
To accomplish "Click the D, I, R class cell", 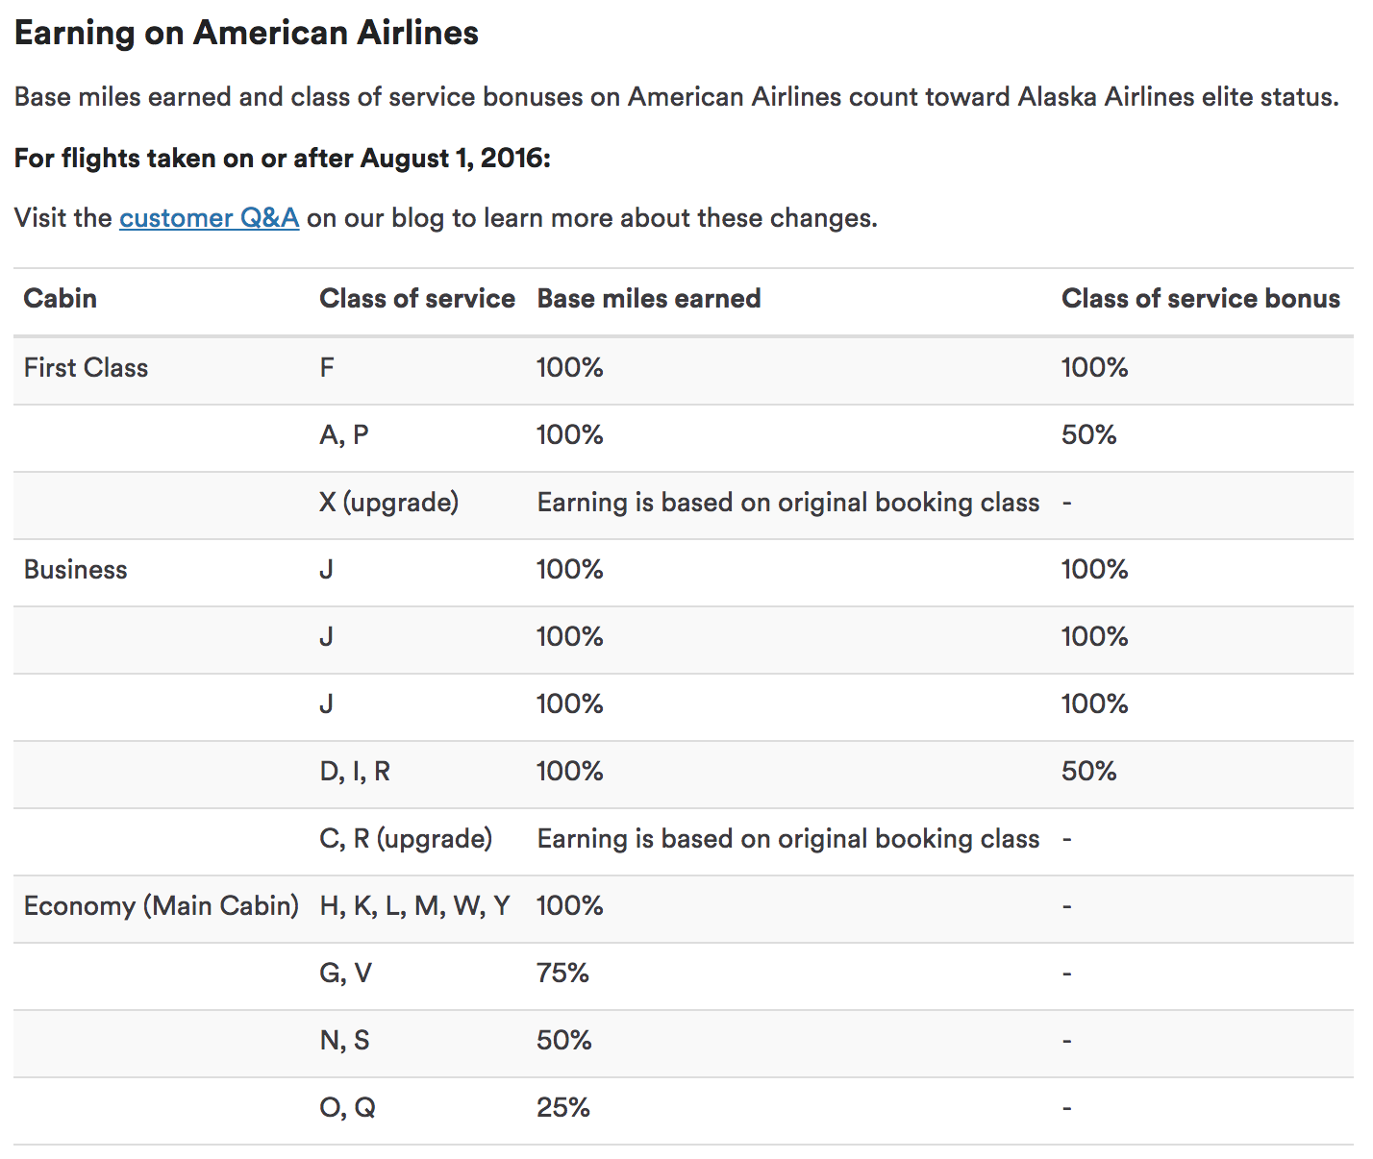I will pyautogui.click(x=354, y=772).
